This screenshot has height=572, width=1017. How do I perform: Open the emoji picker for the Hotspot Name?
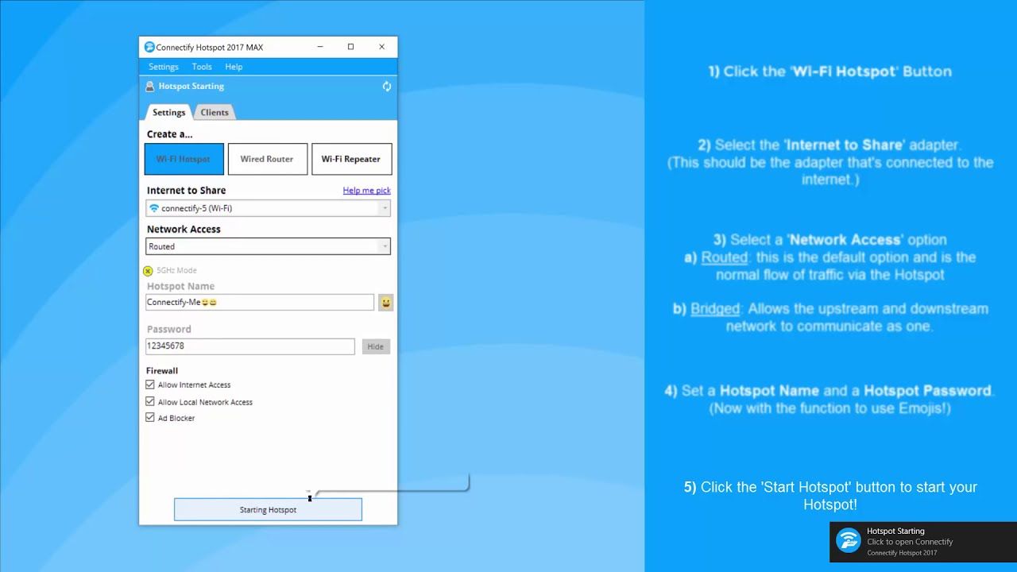pyautogui.click(x=385, y=302)
